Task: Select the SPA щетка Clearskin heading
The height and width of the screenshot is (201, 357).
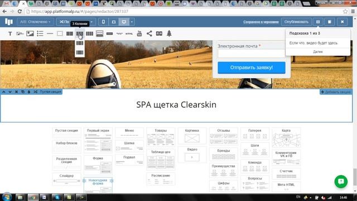Action: click(176, 105)
